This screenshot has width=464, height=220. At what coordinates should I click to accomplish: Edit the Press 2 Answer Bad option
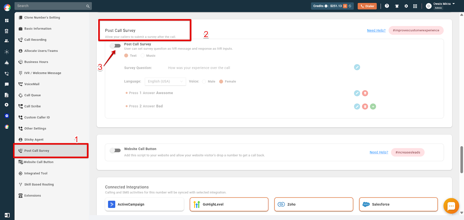pos(357,107)
